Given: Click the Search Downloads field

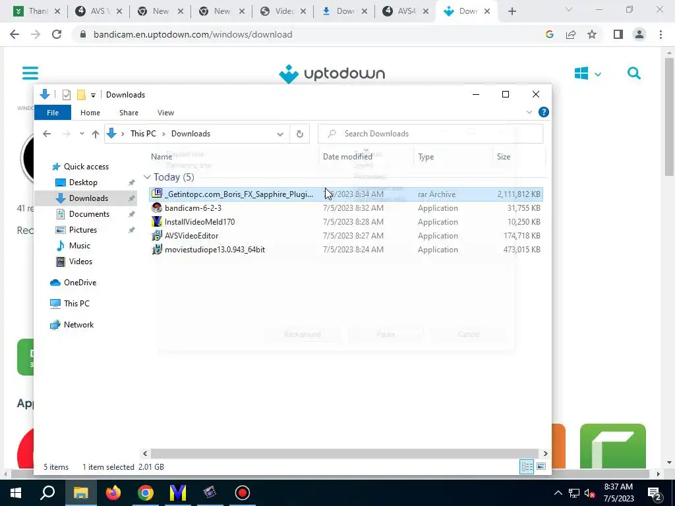Looking at the screenshot, I should (430, 133).
